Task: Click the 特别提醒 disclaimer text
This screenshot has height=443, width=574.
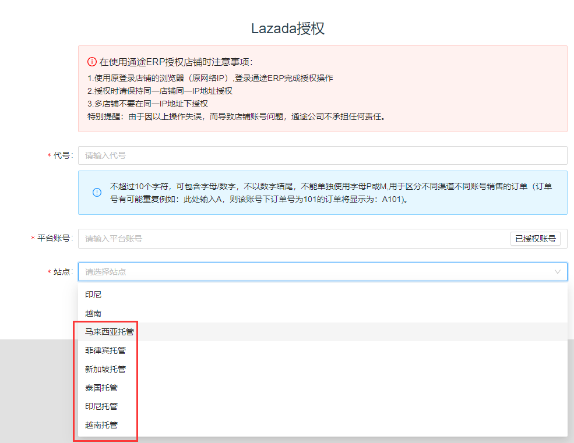Action: click(x=237, y=116)
